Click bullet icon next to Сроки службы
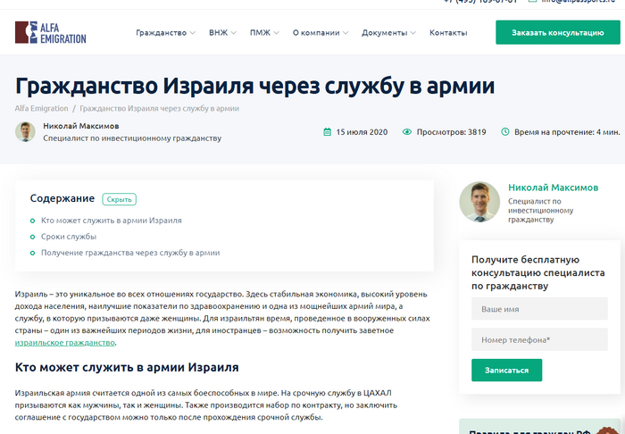 [33, 237]
